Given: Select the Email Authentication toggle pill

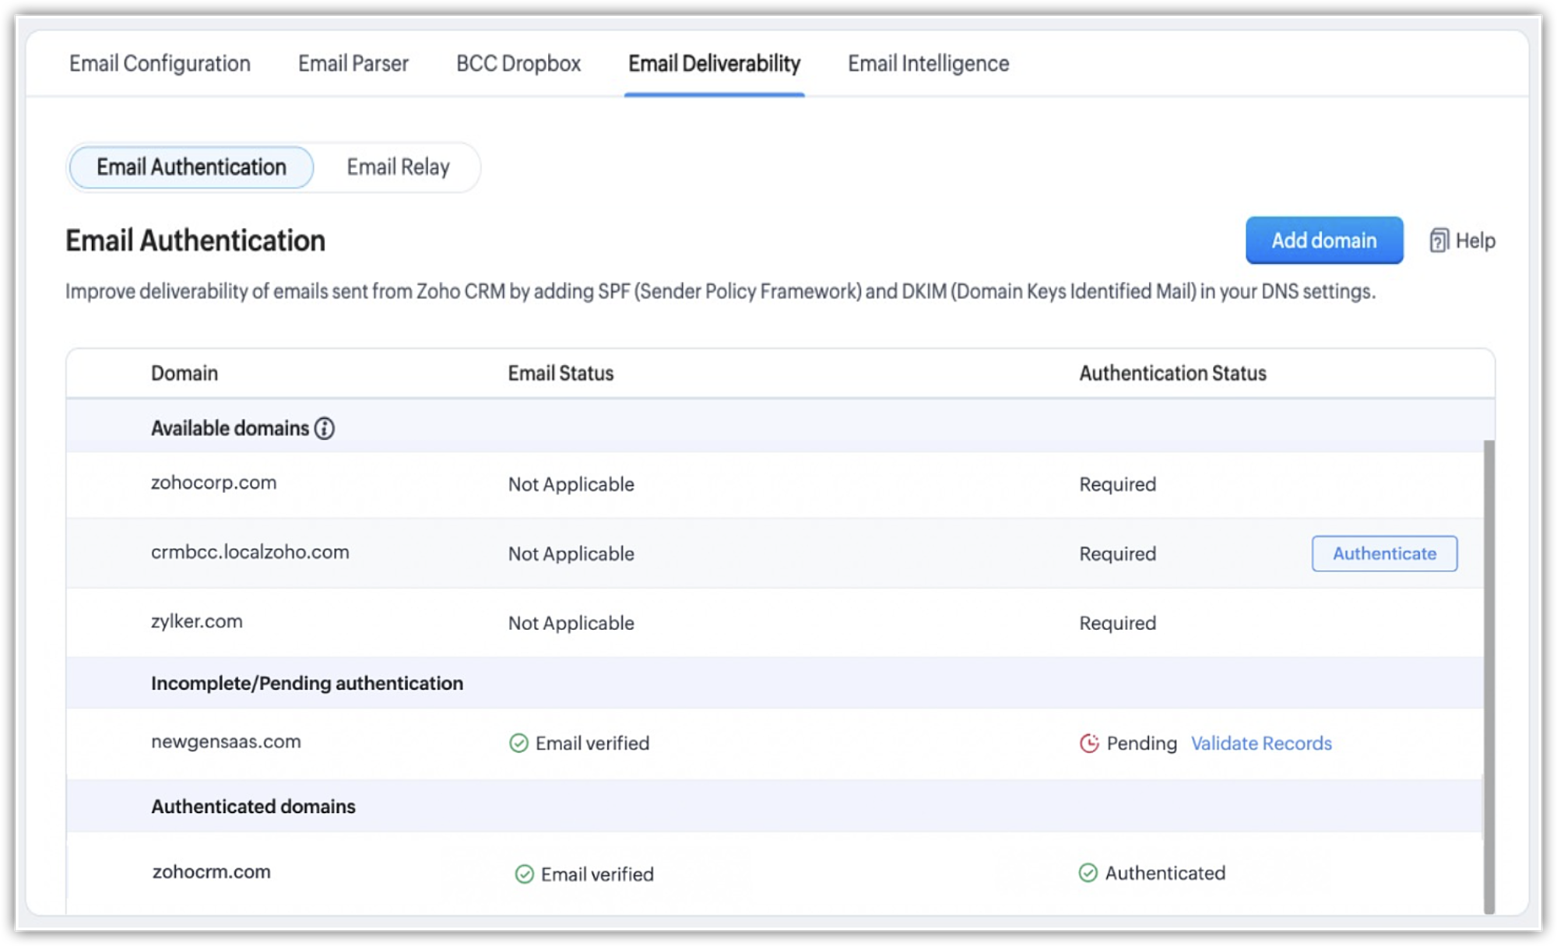Looking at the screenshot, I should (192, 167).
